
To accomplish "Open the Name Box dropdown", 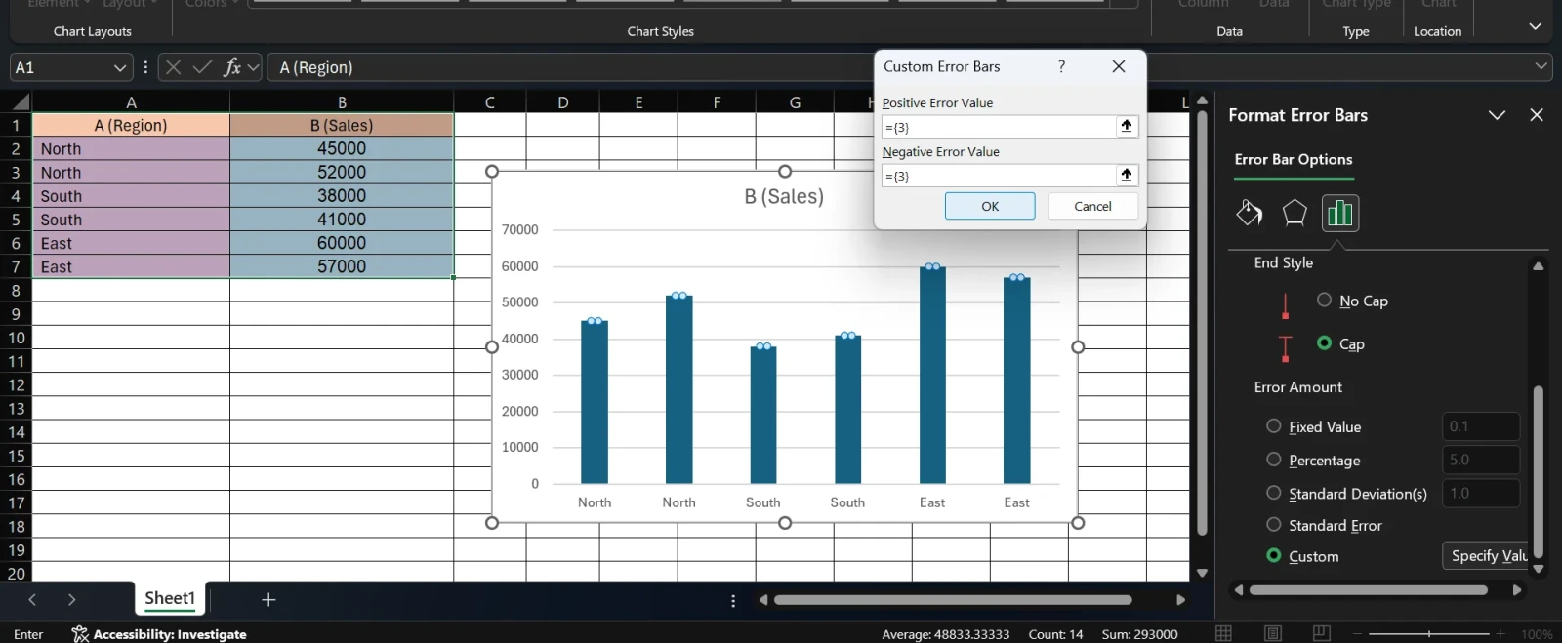I will 120,67.
